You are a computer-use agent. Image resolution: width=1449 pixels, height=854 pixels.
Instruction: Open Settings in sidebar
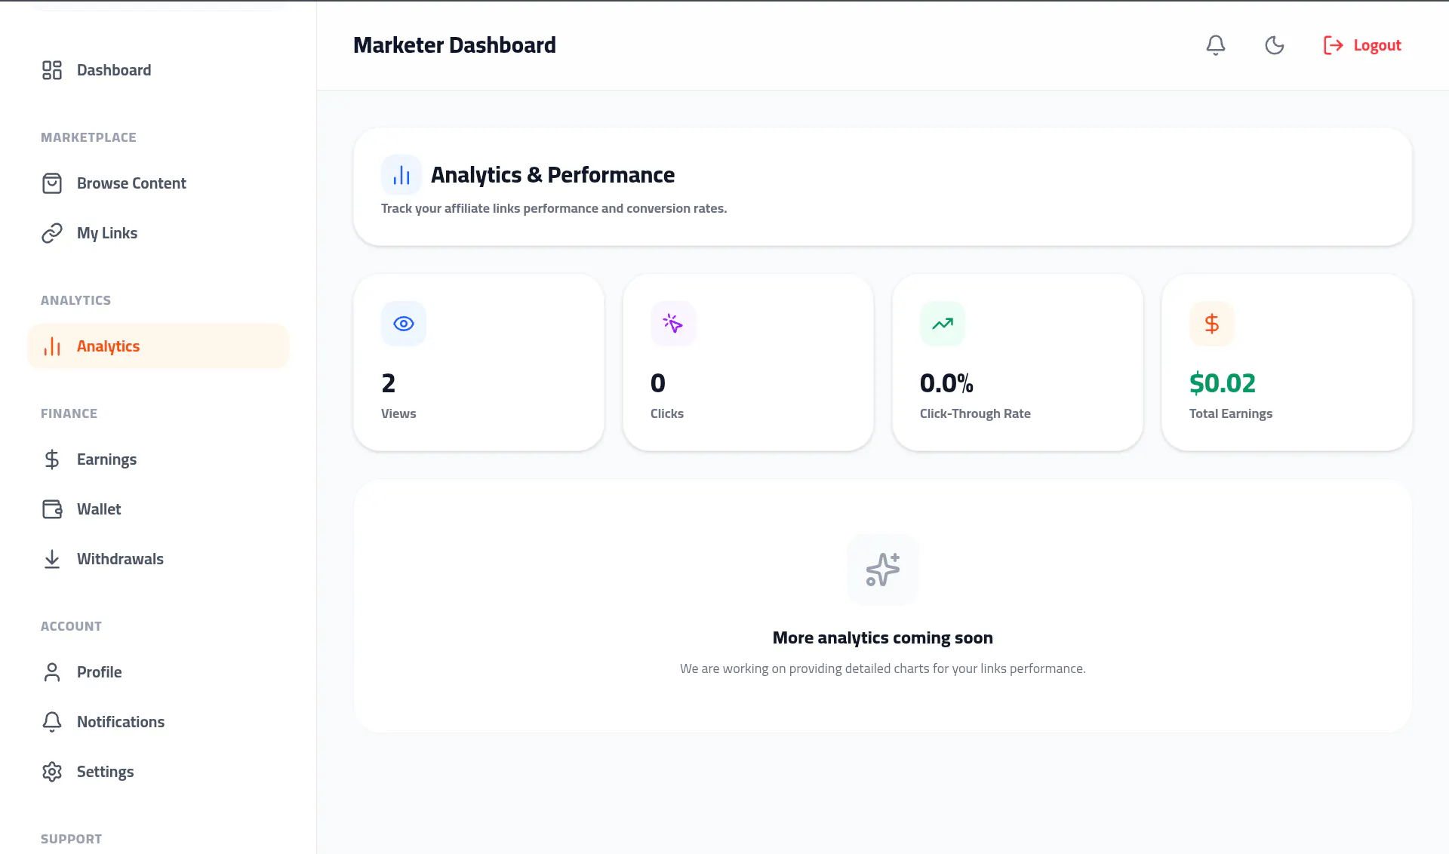(x=158, y=772)
